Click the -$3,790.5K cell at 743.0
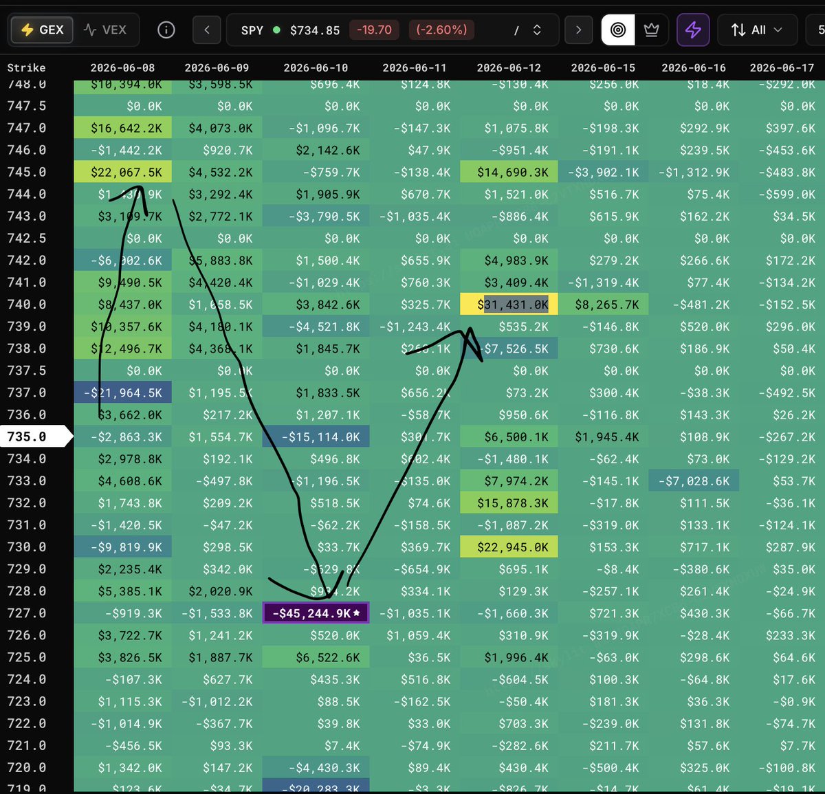This screenshot has height=794, width=825. point(316,217)
